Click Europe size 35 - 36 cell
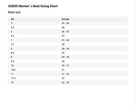 click(x=65, y=23)
